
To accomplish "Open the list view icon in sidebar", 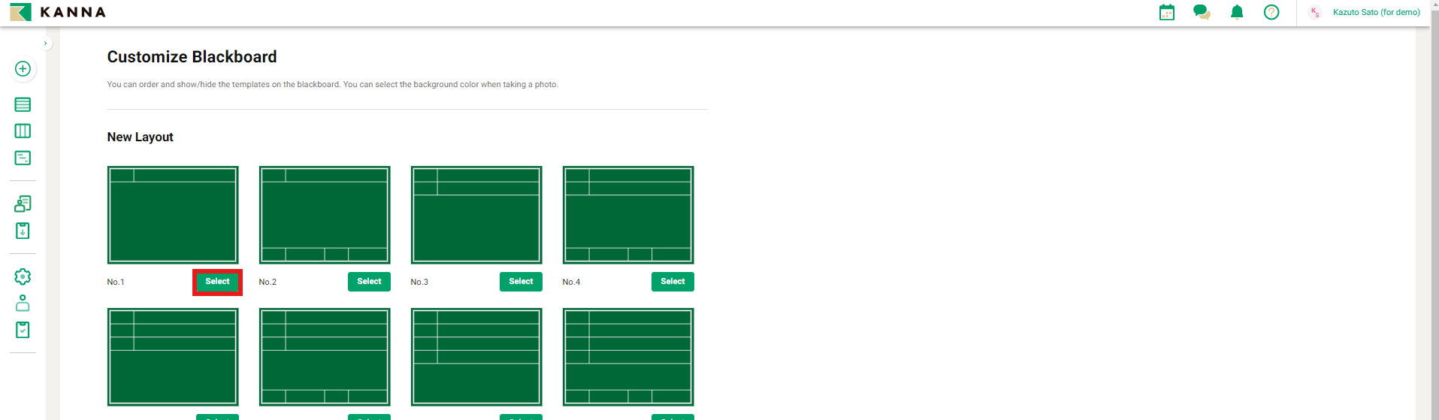I will (x=23, y=104).
